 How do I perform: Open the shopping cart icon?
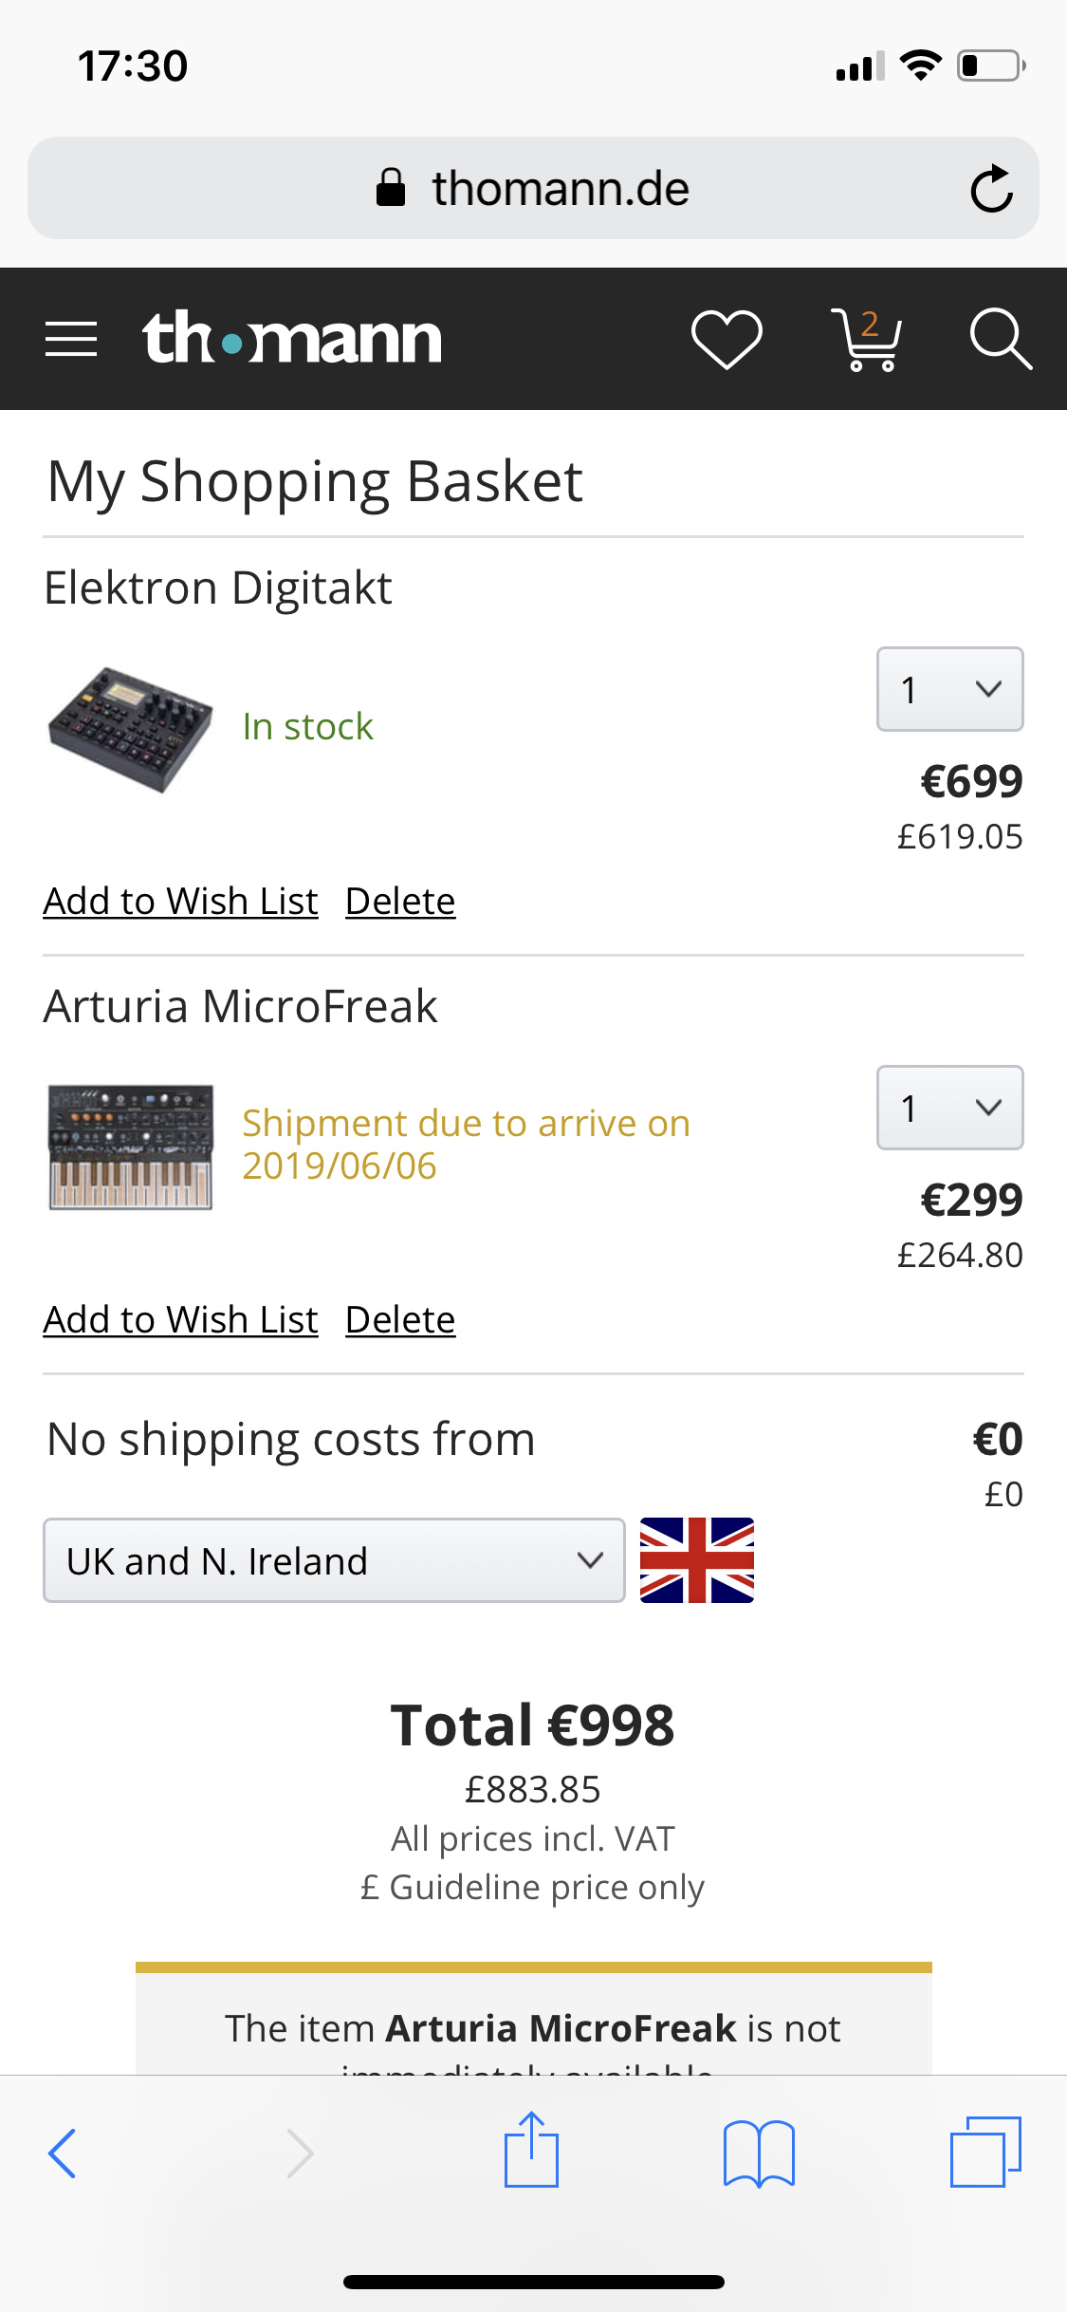(x=865, y=339)
